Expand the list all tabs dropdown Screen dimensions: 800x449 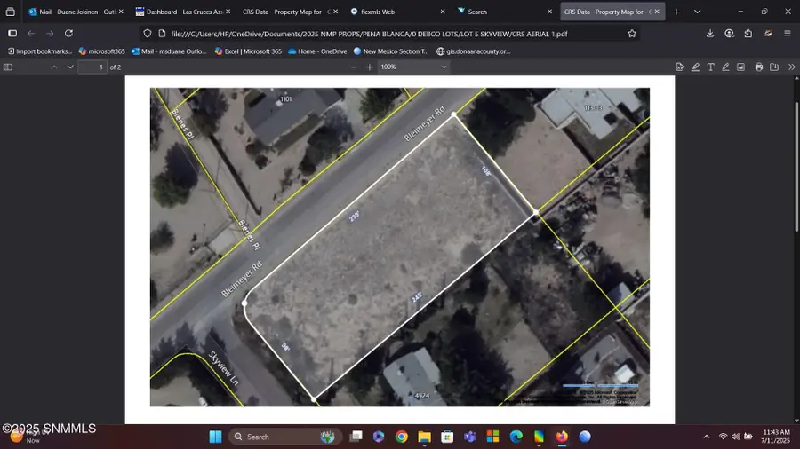(698, 12)
